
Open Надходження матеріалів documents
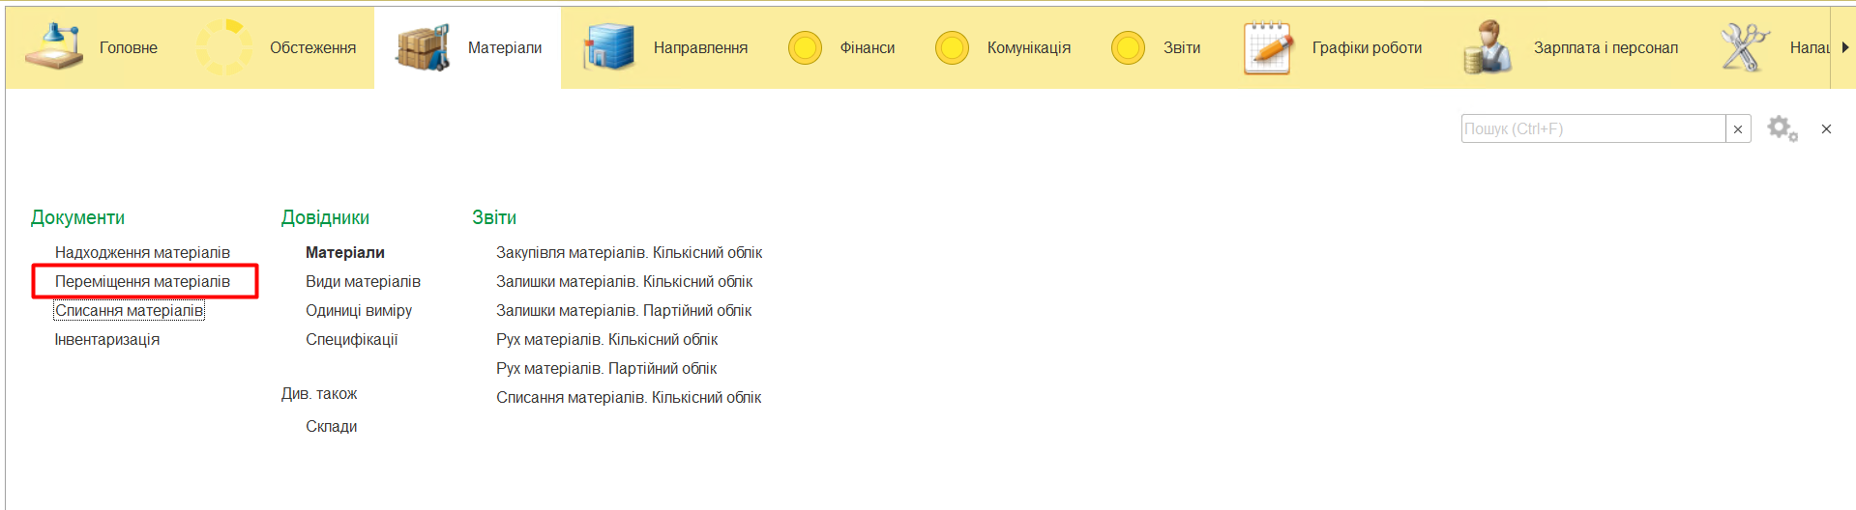(x=142, y=253)
